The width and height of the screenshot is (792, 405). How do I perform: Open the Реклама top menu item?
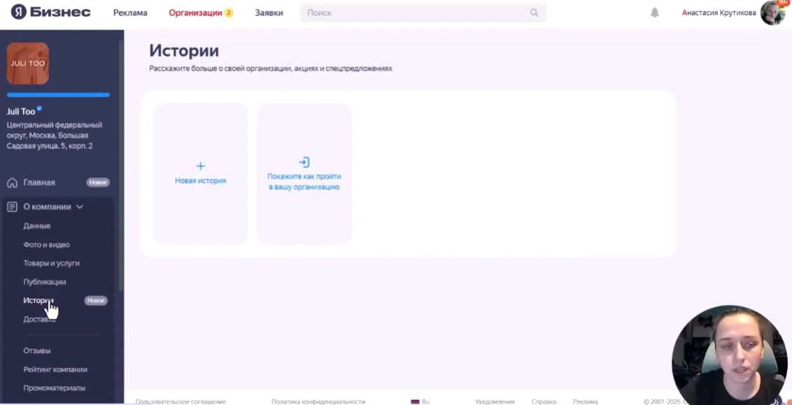tap(130, 13)
